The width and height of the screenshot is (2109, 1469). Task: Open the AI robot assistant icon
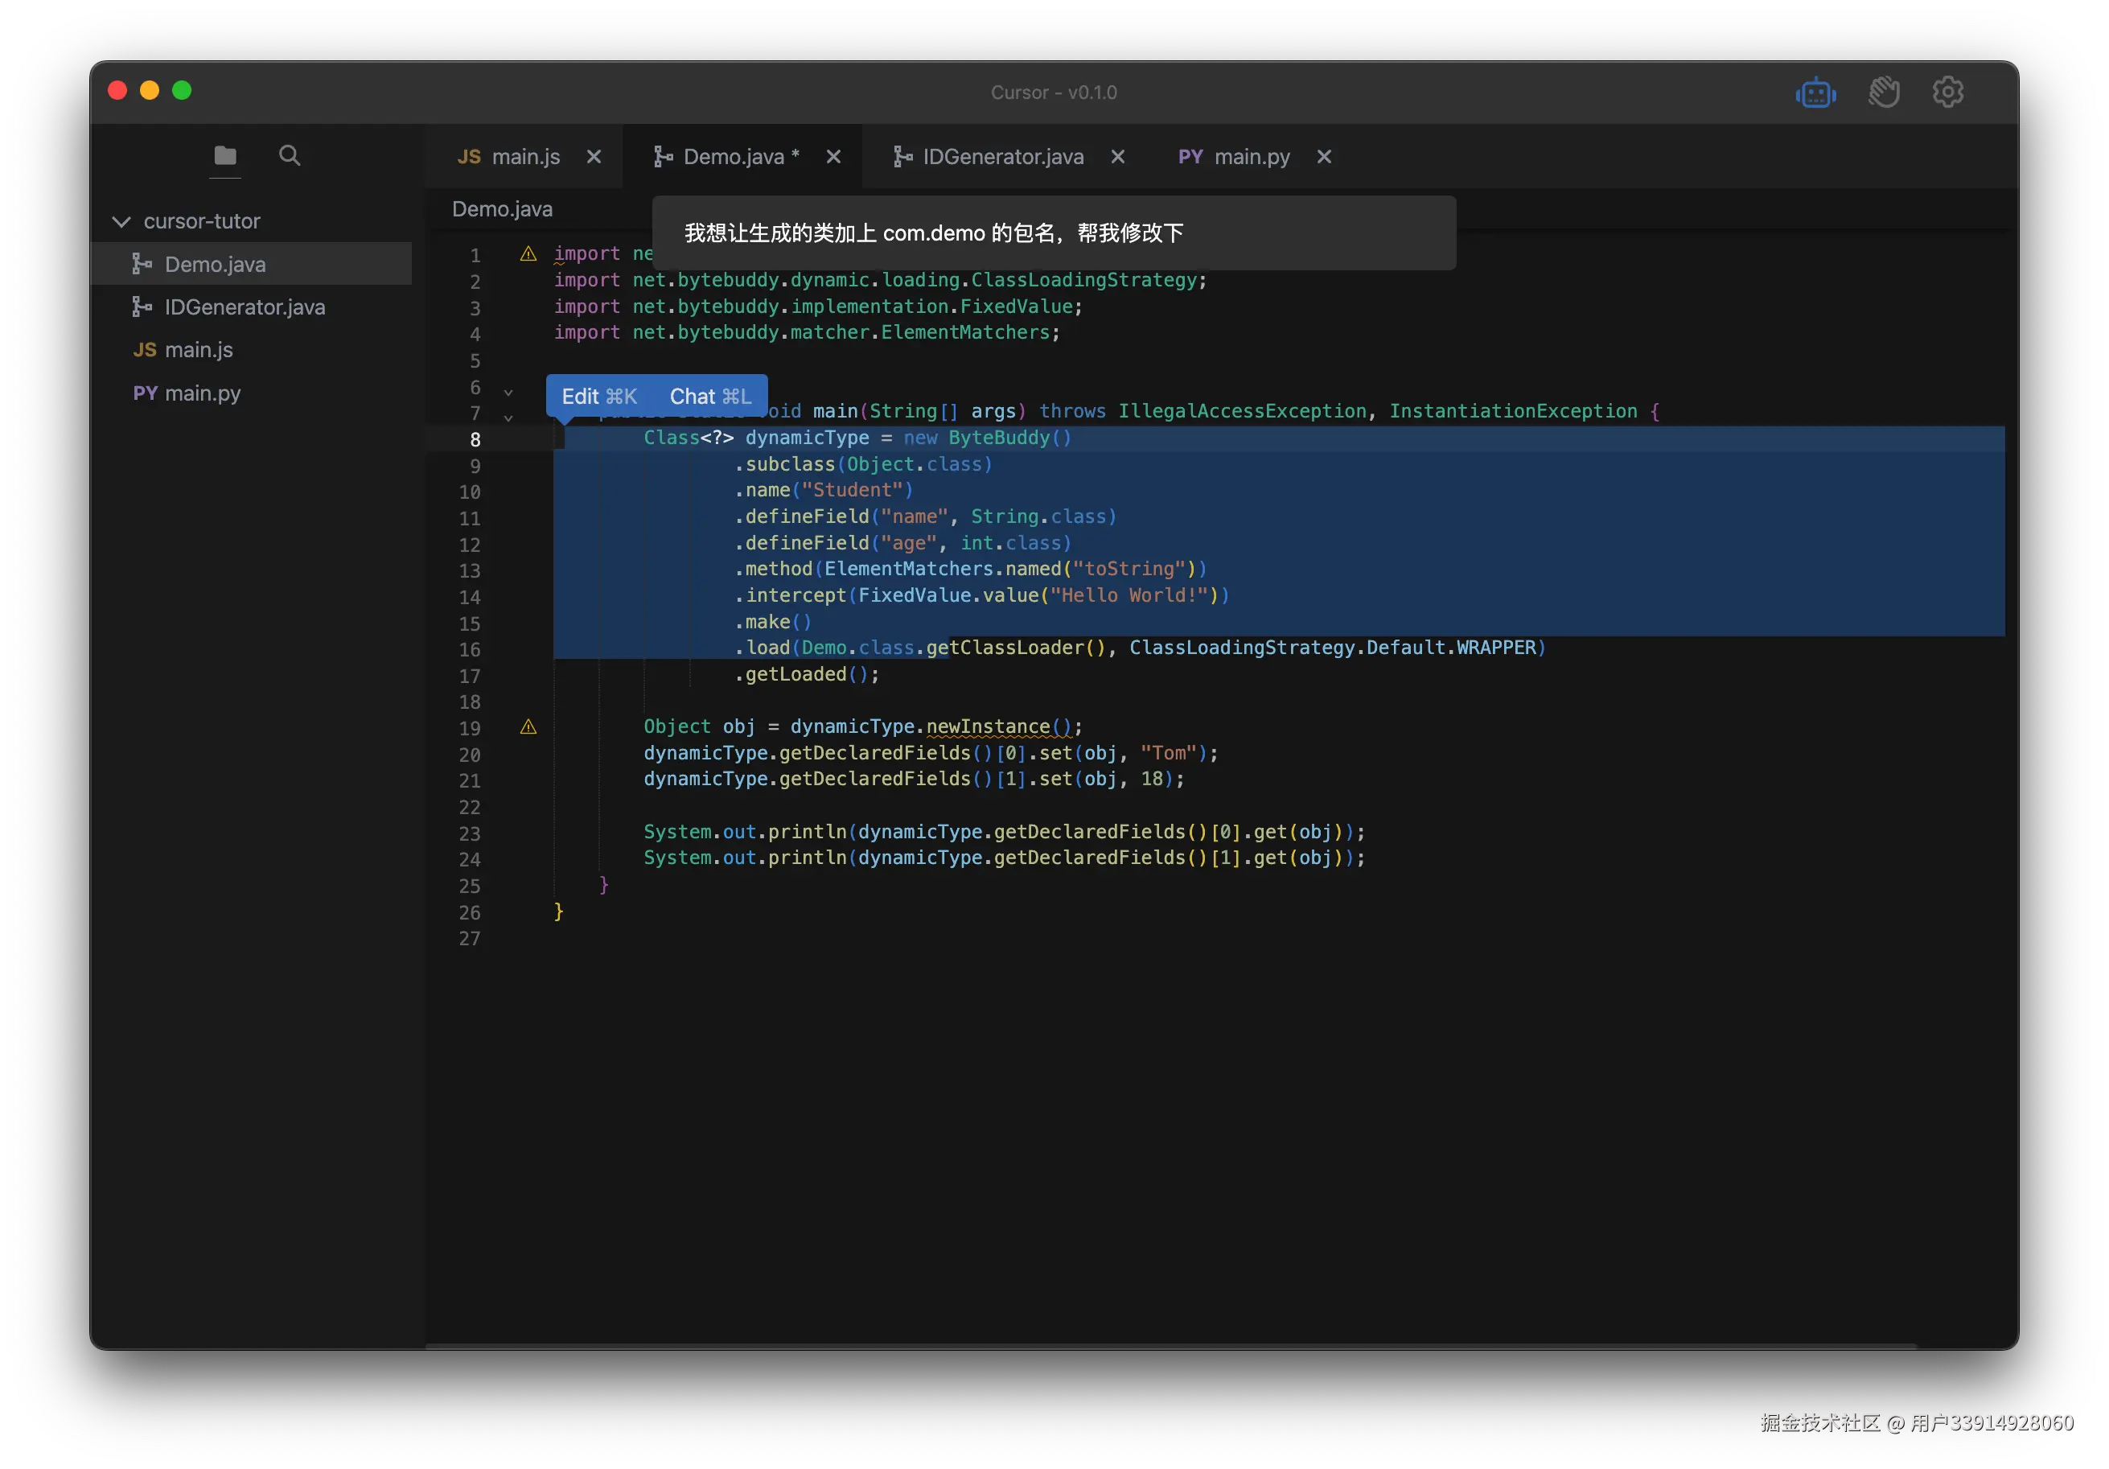pos(1815,93)
